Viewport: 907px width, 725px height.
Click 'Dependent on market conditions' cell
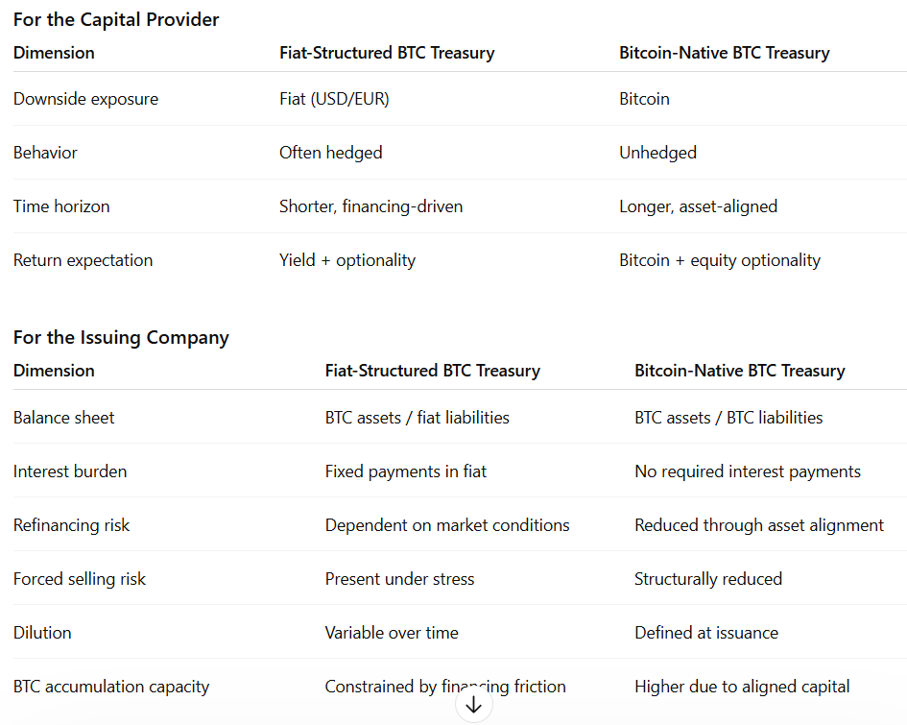click(447, 525)
